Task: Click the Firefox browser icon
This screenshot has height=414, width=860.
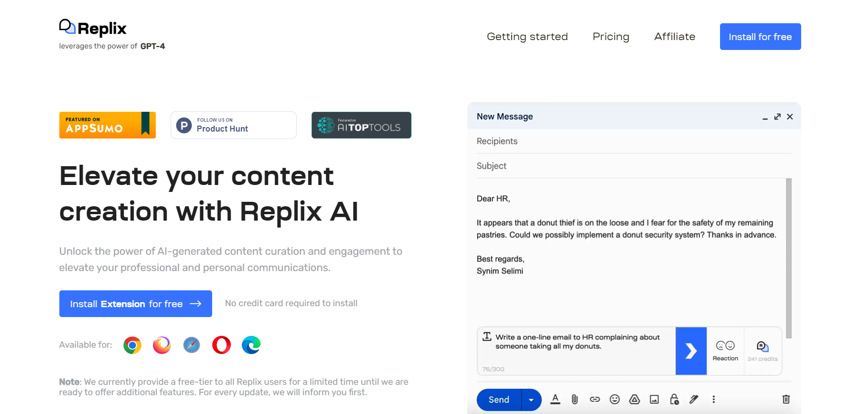Action: pyautogui.click(x=162, y=345)
